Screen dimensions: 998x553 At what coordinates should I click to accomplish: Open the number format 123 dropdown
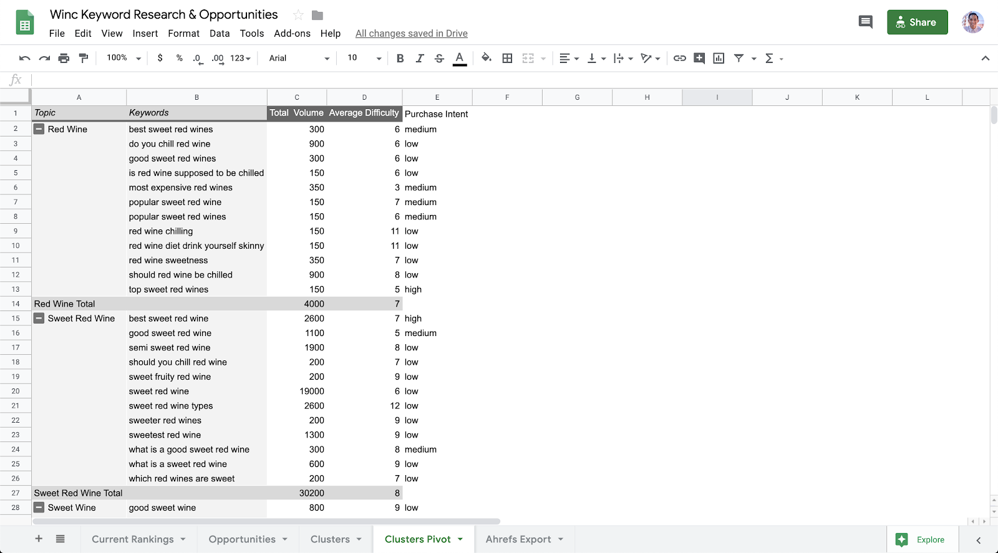coord(240,58)
